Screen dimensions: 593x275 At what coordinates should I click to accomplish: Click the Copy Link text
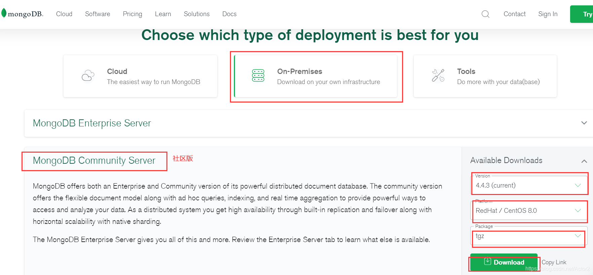[x=554, y=262]
